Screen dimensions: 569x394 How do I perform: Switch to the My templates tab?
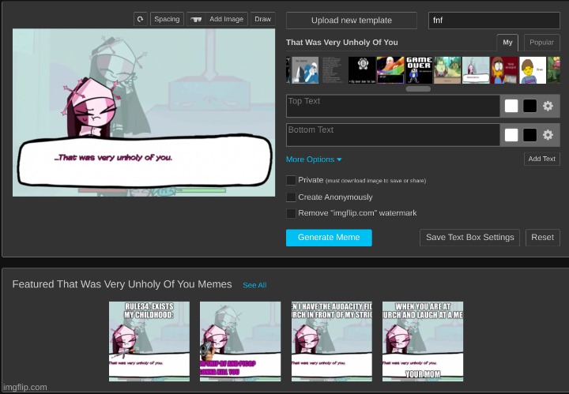coord(507,43)
